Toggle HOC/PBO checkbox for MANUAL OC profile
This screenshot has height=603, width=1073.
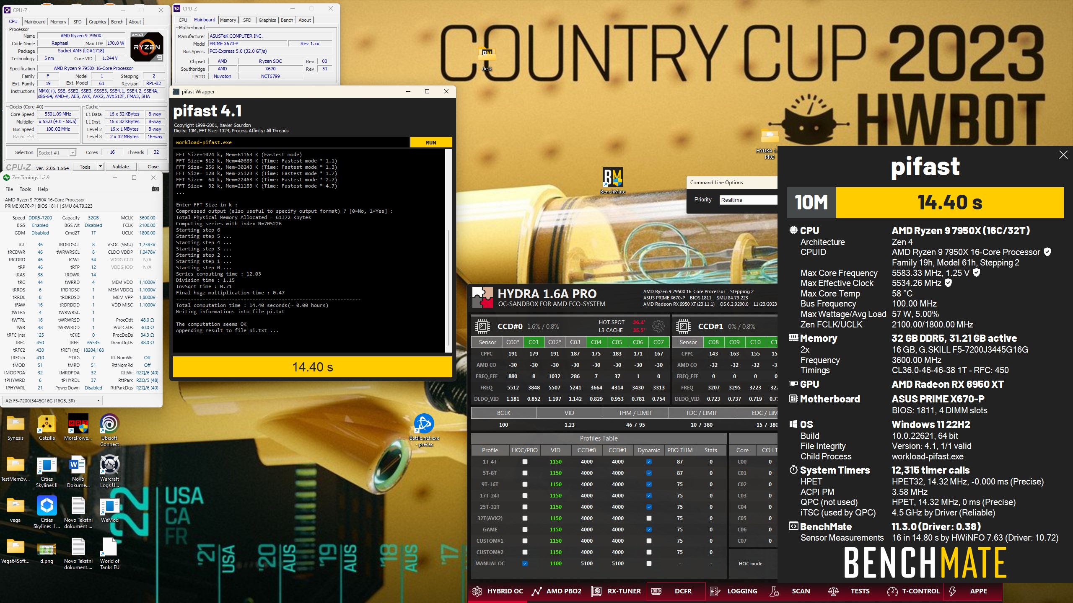pyautogui.click(x=525, y=563)
